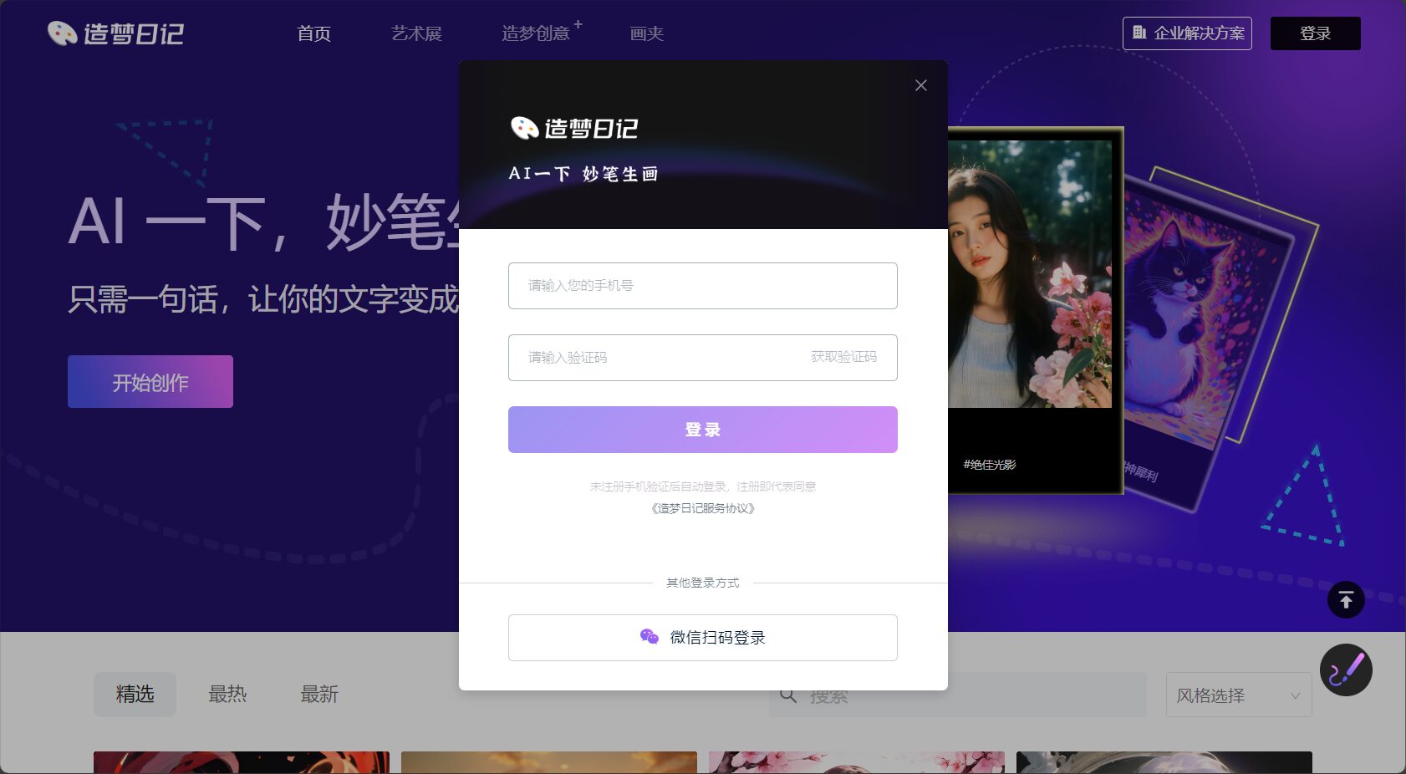Click the 开始创作 gradient button
The height and width of the screenshot is (774, 1406).
point(150,382)
